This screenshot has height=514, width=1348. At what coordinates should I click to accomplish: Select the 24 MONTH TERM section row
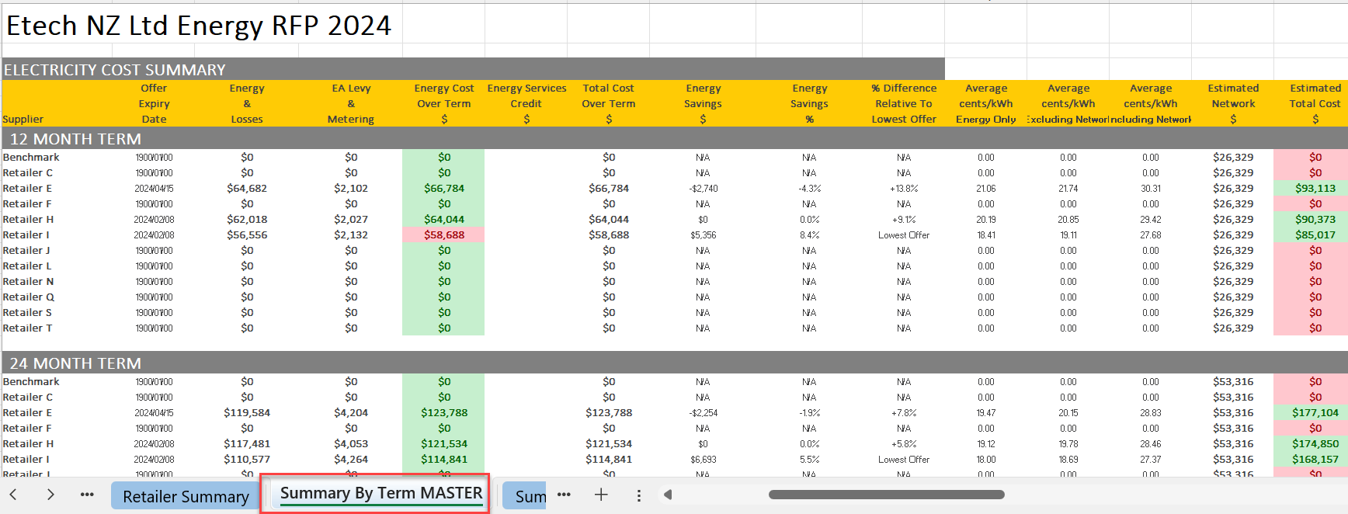[75, 363]
